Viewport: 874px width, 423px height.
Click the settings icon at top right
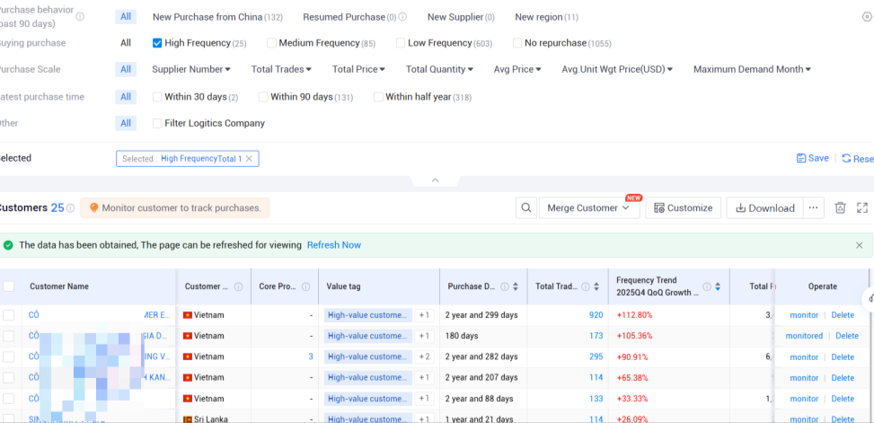(866, 17)
